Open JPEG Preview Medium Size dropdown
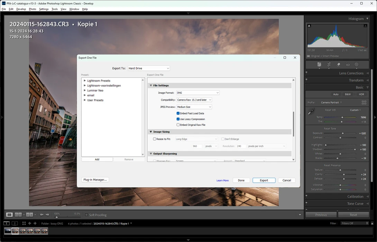The height and width of the screenshot is (242, 377). (194, 107)
